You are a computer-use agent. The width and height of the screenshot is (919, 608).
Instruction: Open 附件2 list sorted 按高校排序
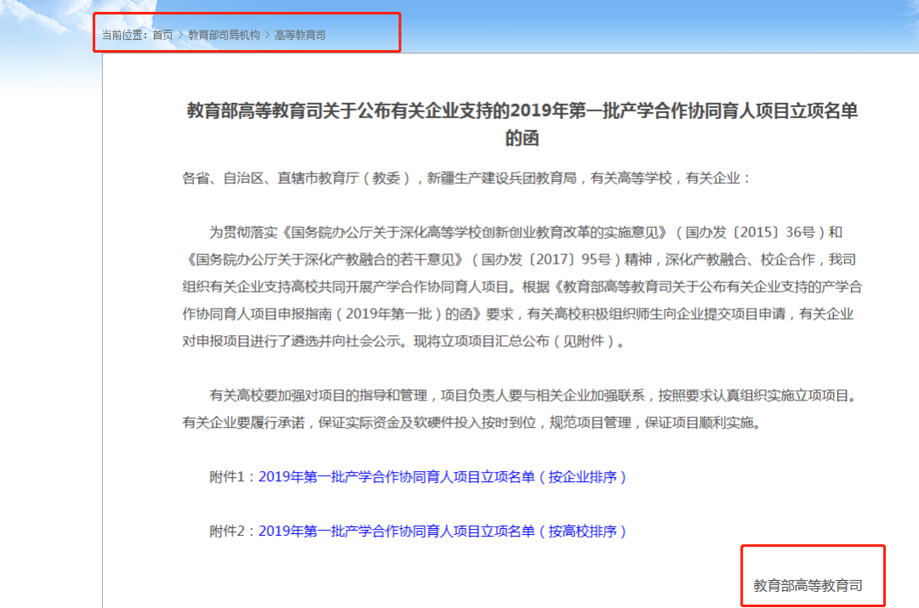tap(442, 531)
